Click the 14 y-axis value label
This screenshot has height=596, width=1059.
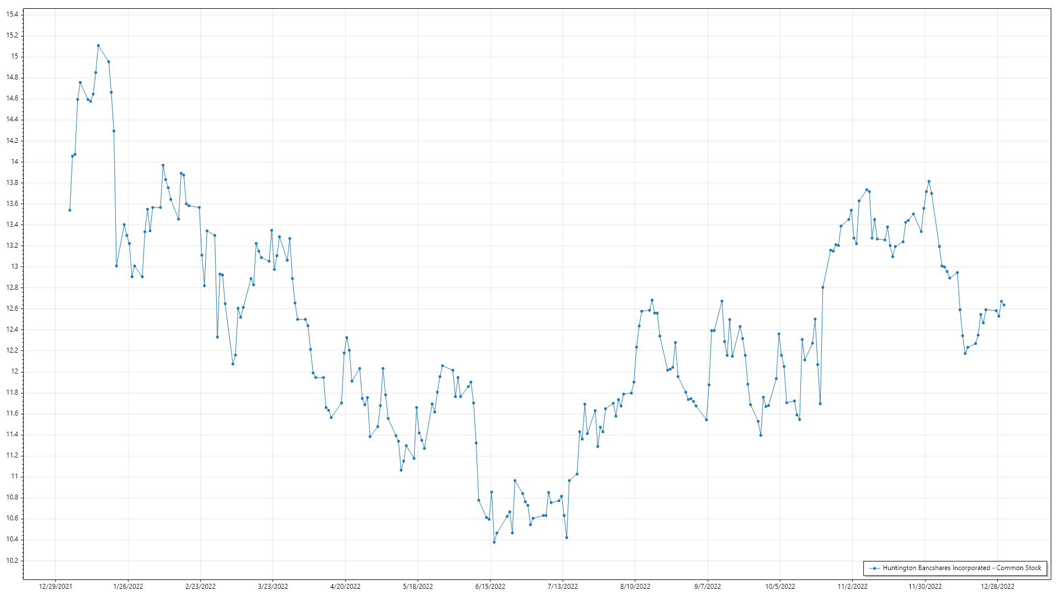click(x=14, y=162)
